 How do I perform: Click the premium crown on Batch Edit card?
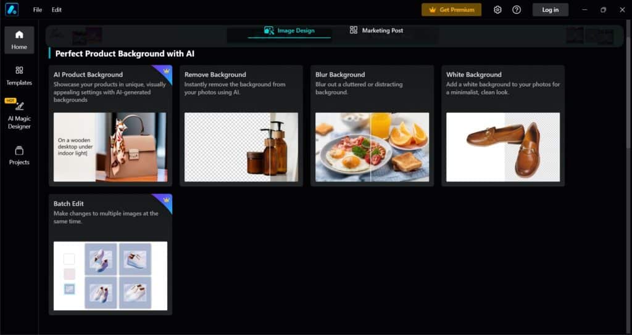166,200
